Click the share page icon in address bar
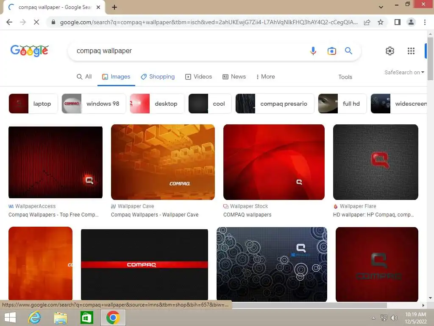The width and height of the screenshot is (434, 326). (x=367, y=22)
